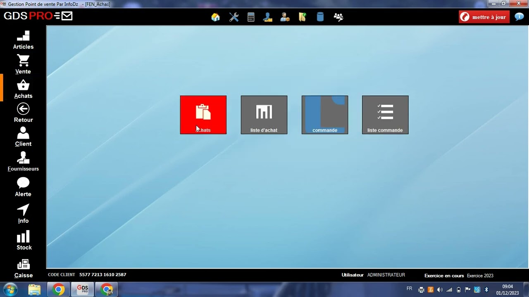This screenshot has height=297, width=529.
Task: Open the Articles section in the sidebar
Action: pyautogui.click(x=23, y=40)
